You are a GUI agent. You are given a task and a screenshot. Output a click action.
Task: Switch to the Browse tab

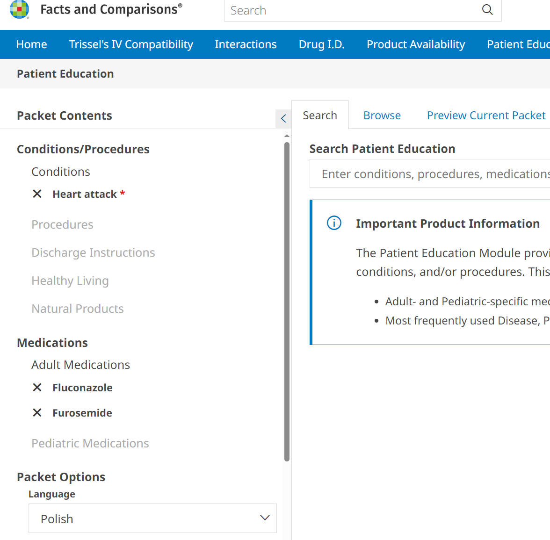pos(382,115)
